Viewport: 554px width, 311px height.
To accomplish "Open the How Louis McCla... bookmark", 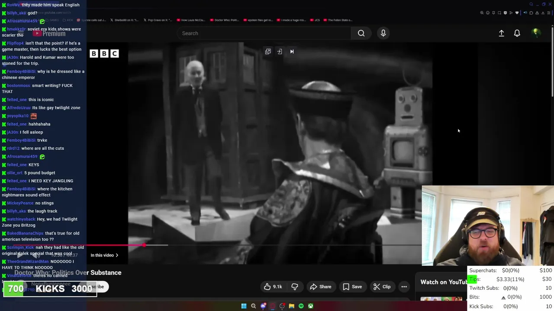I will (x=191, y=20).
